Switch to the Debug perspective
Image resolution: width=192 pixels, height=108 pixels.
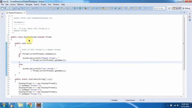(186, 8)
